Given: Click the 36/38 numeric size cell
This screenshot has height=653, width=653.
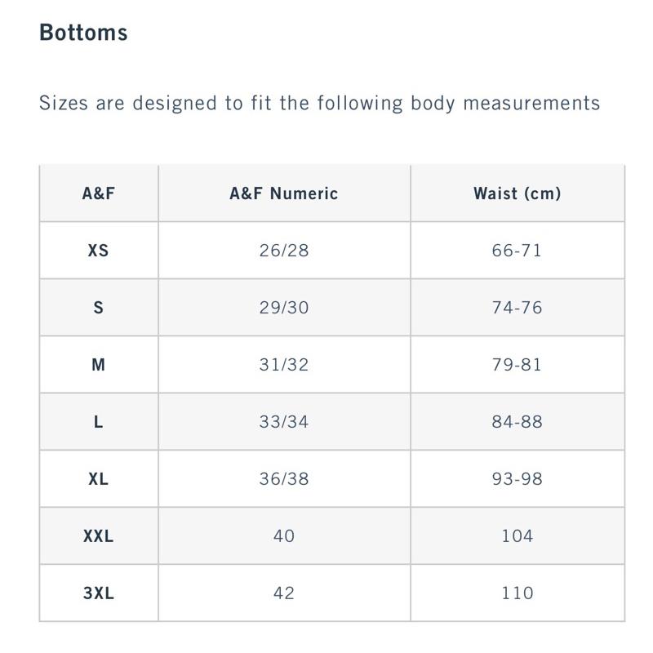Looking at the screenshot, I should point(284,479).
